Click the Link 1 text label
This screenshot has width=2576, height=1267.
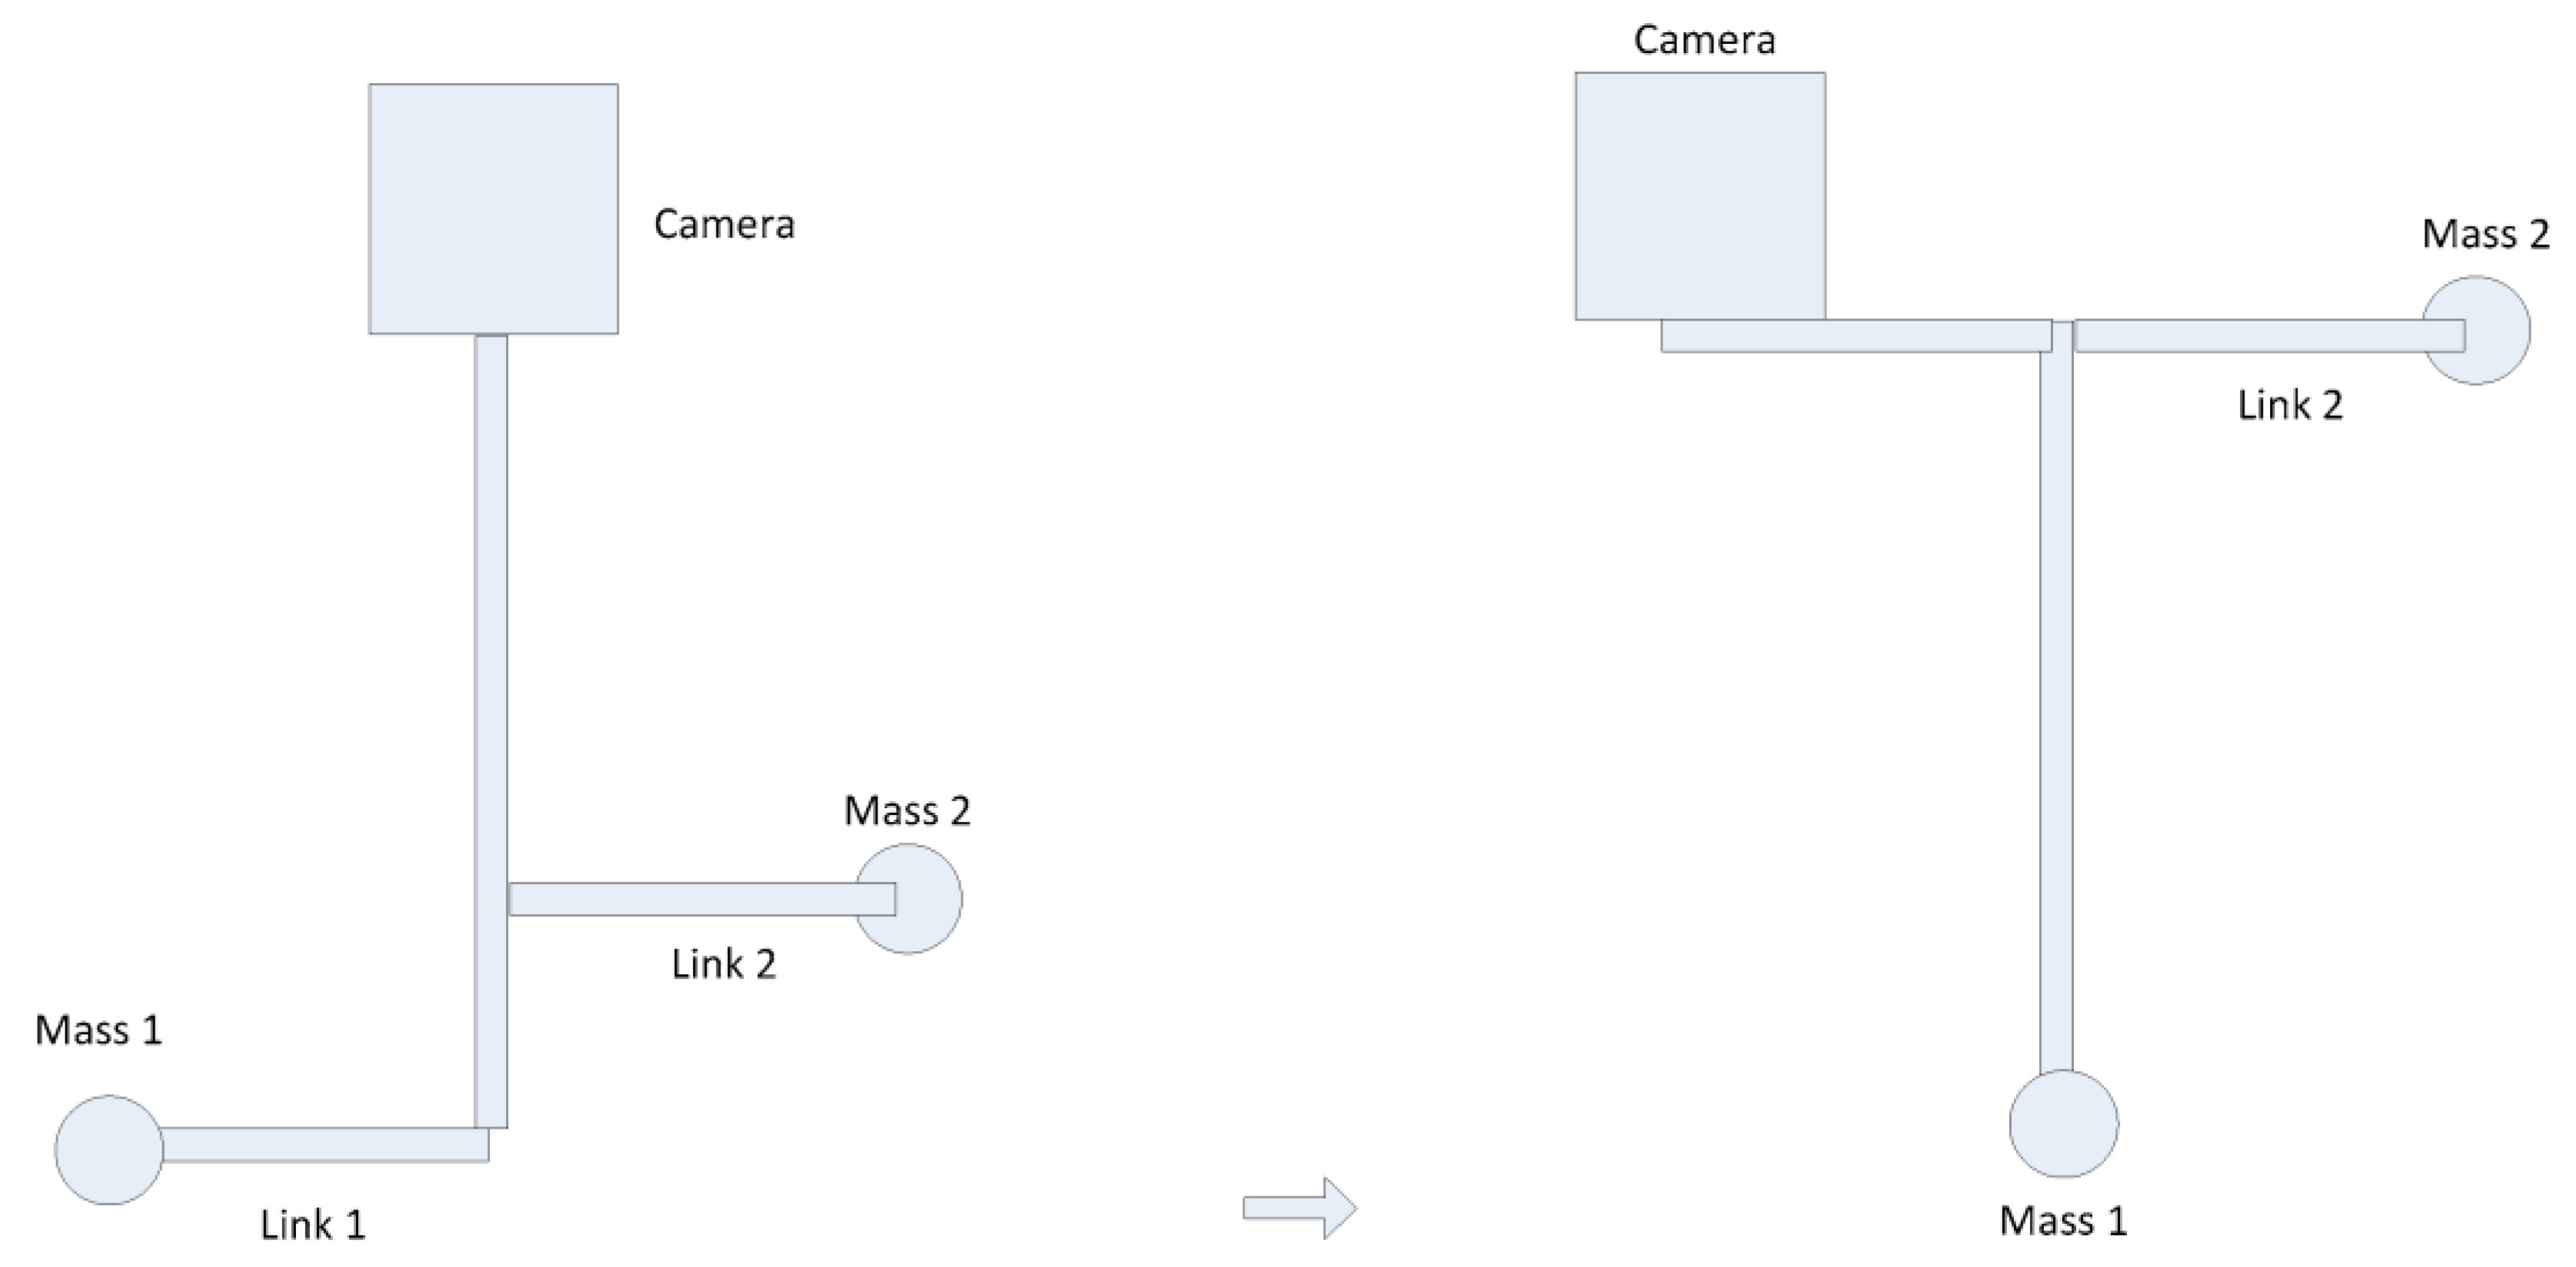coord(313,1225)
